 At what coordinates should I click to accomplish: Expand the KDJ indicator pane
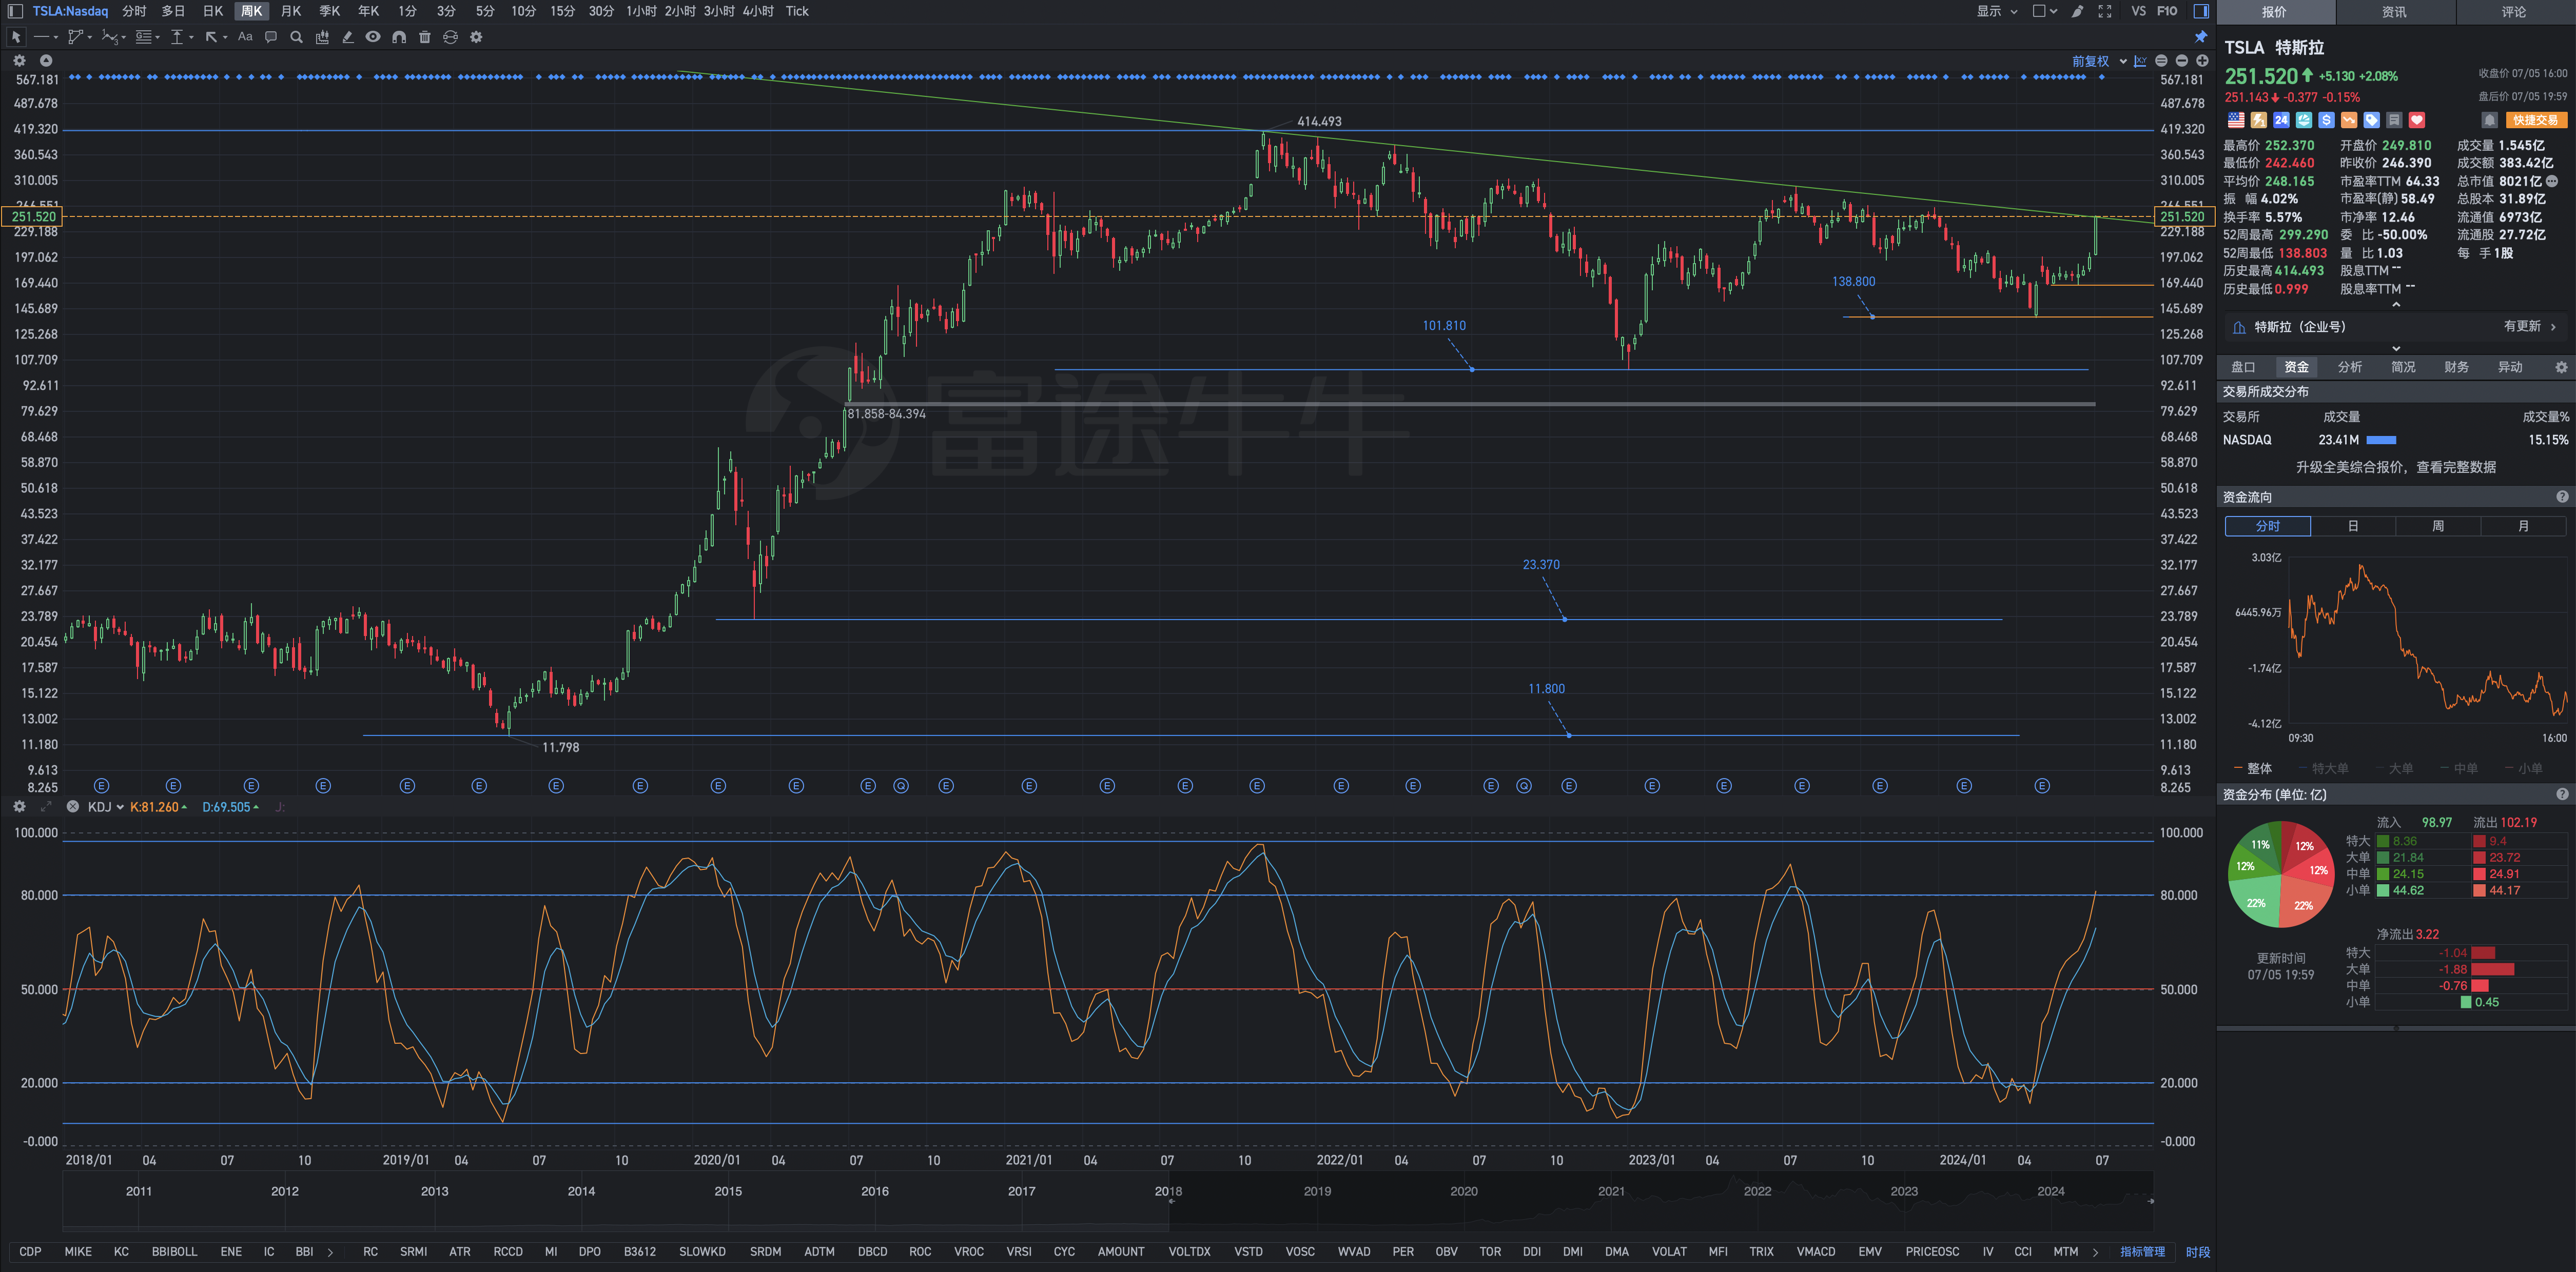[x=46, y=806]
